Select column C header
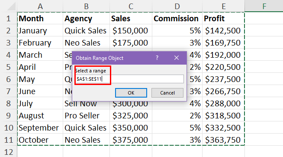This screenshot has width=283, height=157. 131,6
